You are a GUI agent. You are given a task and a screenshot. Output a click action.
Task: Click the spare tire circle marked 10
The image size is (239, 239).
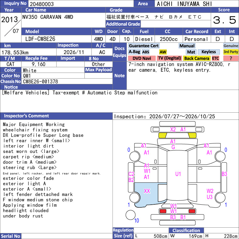(131, 215)
